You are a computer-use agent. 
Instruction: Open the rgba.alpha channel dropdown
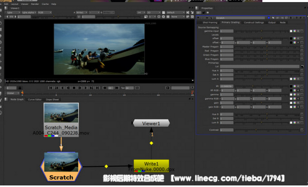29,12
